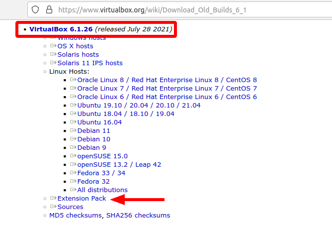Click external-link icon before Solaris 11 IPS hosts

tap(53, 63)
